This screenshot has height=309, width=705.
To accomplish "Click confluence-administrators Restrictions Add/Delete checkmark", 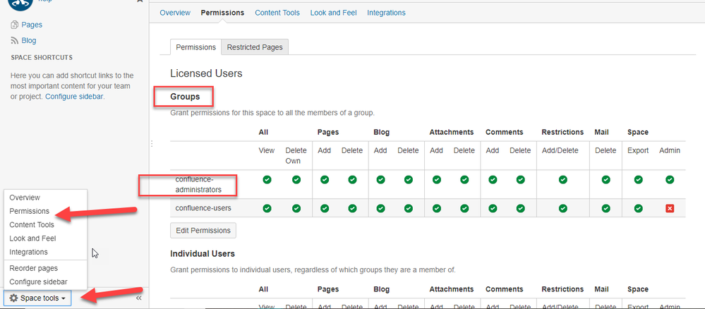I will point(563,179).
